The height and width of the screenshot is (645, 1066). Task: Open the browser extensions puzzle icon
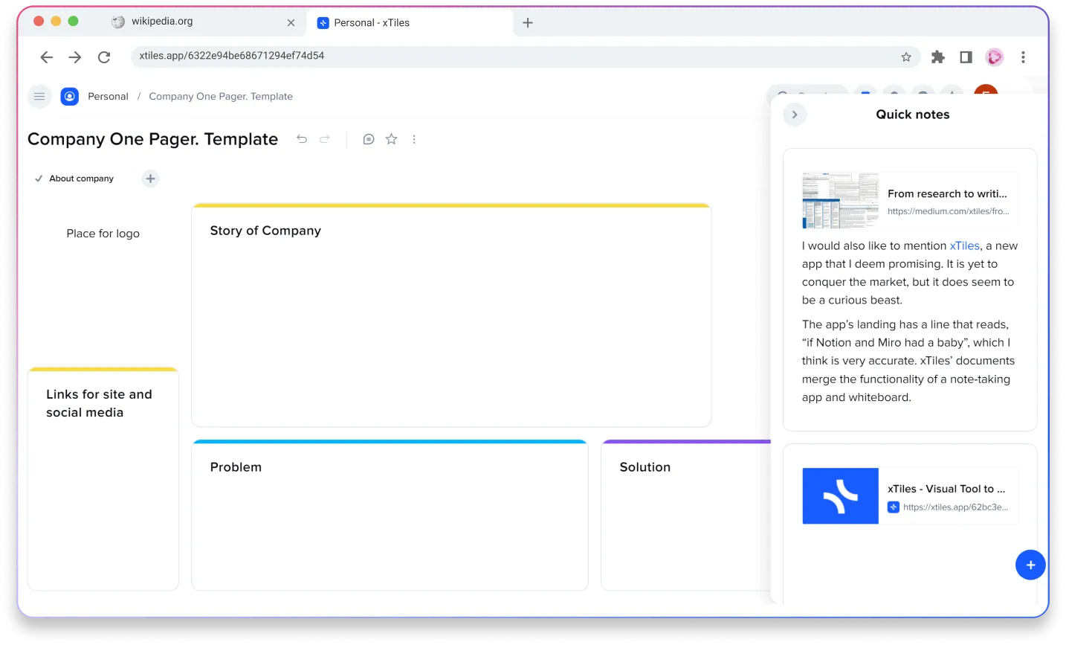(x=938, y=57)
